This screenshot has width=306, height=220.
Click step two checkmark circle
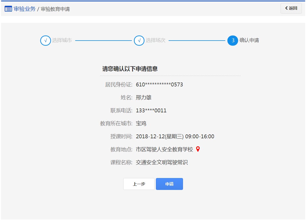click(x=139, y=41)
